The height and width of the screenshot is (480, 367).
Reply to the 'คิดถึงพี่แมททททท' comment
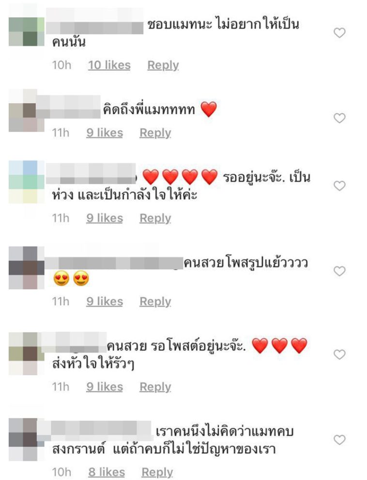(x=155, y=133)
